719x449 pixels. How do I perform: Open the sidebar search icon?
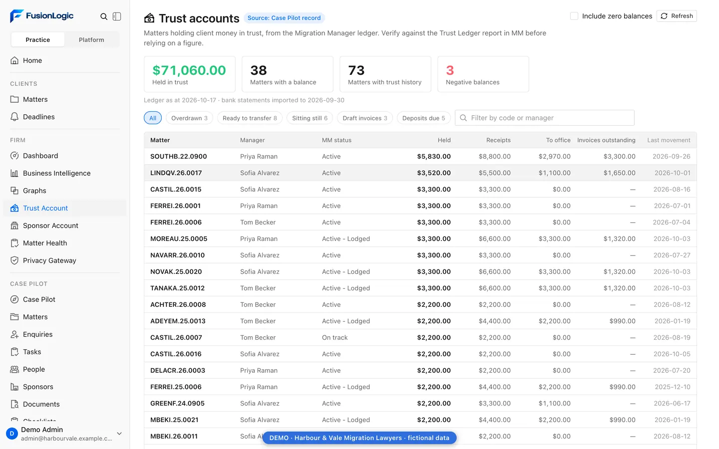click(104, 16)
